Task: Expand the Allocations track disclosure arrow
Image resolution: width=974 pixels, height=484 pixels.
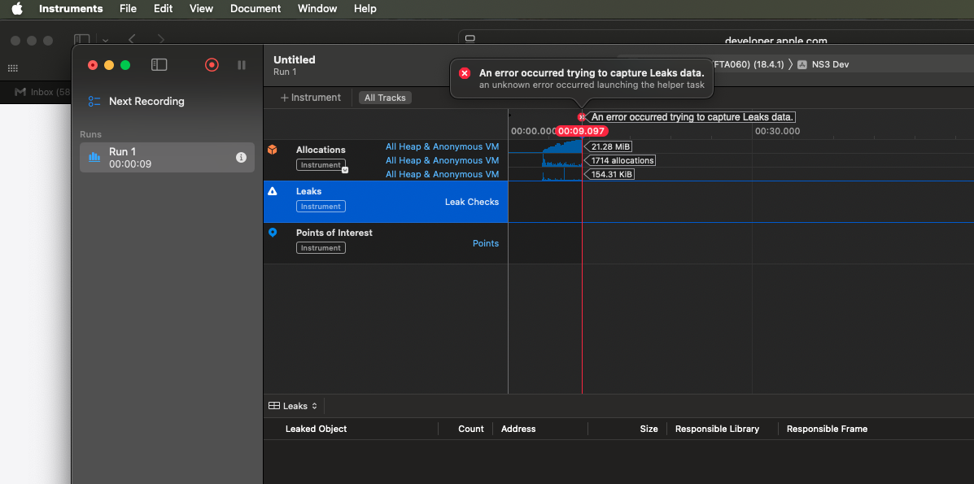Action: point(345,170)
